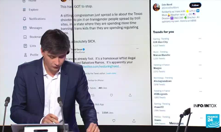This screenshot has width=221, height=132.
Task: Click the Notifications bell icon
Action: [x=25, y=19]
